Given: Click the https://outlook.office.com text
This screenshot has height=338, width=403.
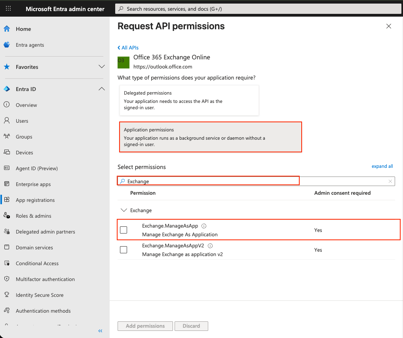Looking at the screenshot, I should click(163, 67).
